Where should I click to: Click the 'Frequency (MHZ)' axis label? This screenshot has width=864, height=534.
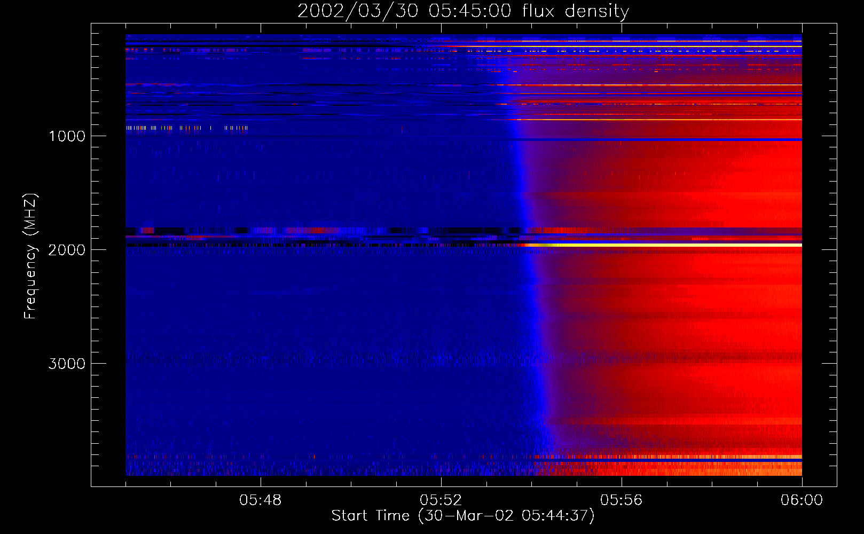click(30, 256)
